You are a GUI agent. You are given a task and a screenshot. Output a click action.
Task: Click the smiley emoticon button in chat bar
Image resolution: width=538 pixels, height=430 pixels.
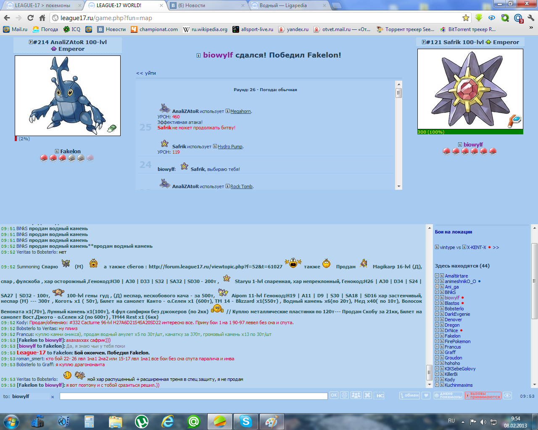pyautogui.click(x=345, y=395)
